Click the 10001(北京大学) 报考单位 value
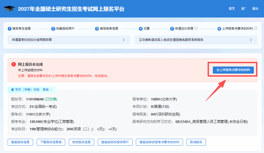The image size is (264, 153). (164, 99)
